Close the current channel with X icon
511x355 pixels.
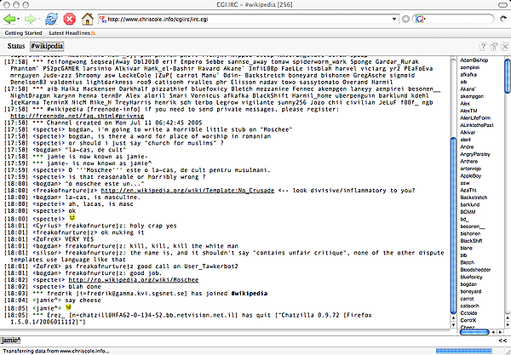click(x=505, y=47)
